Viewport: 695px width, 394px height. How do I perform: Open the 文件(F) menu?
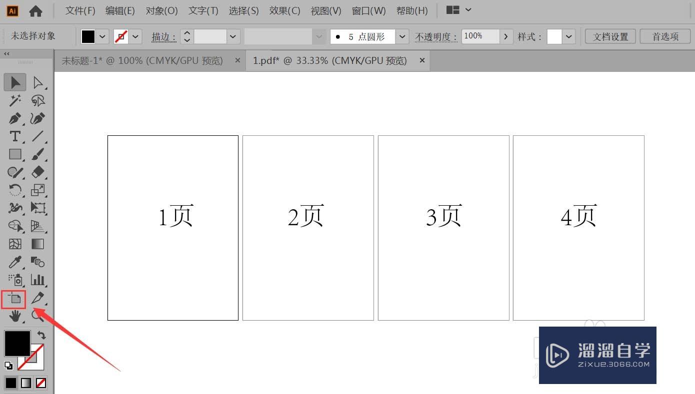(80, 10)
